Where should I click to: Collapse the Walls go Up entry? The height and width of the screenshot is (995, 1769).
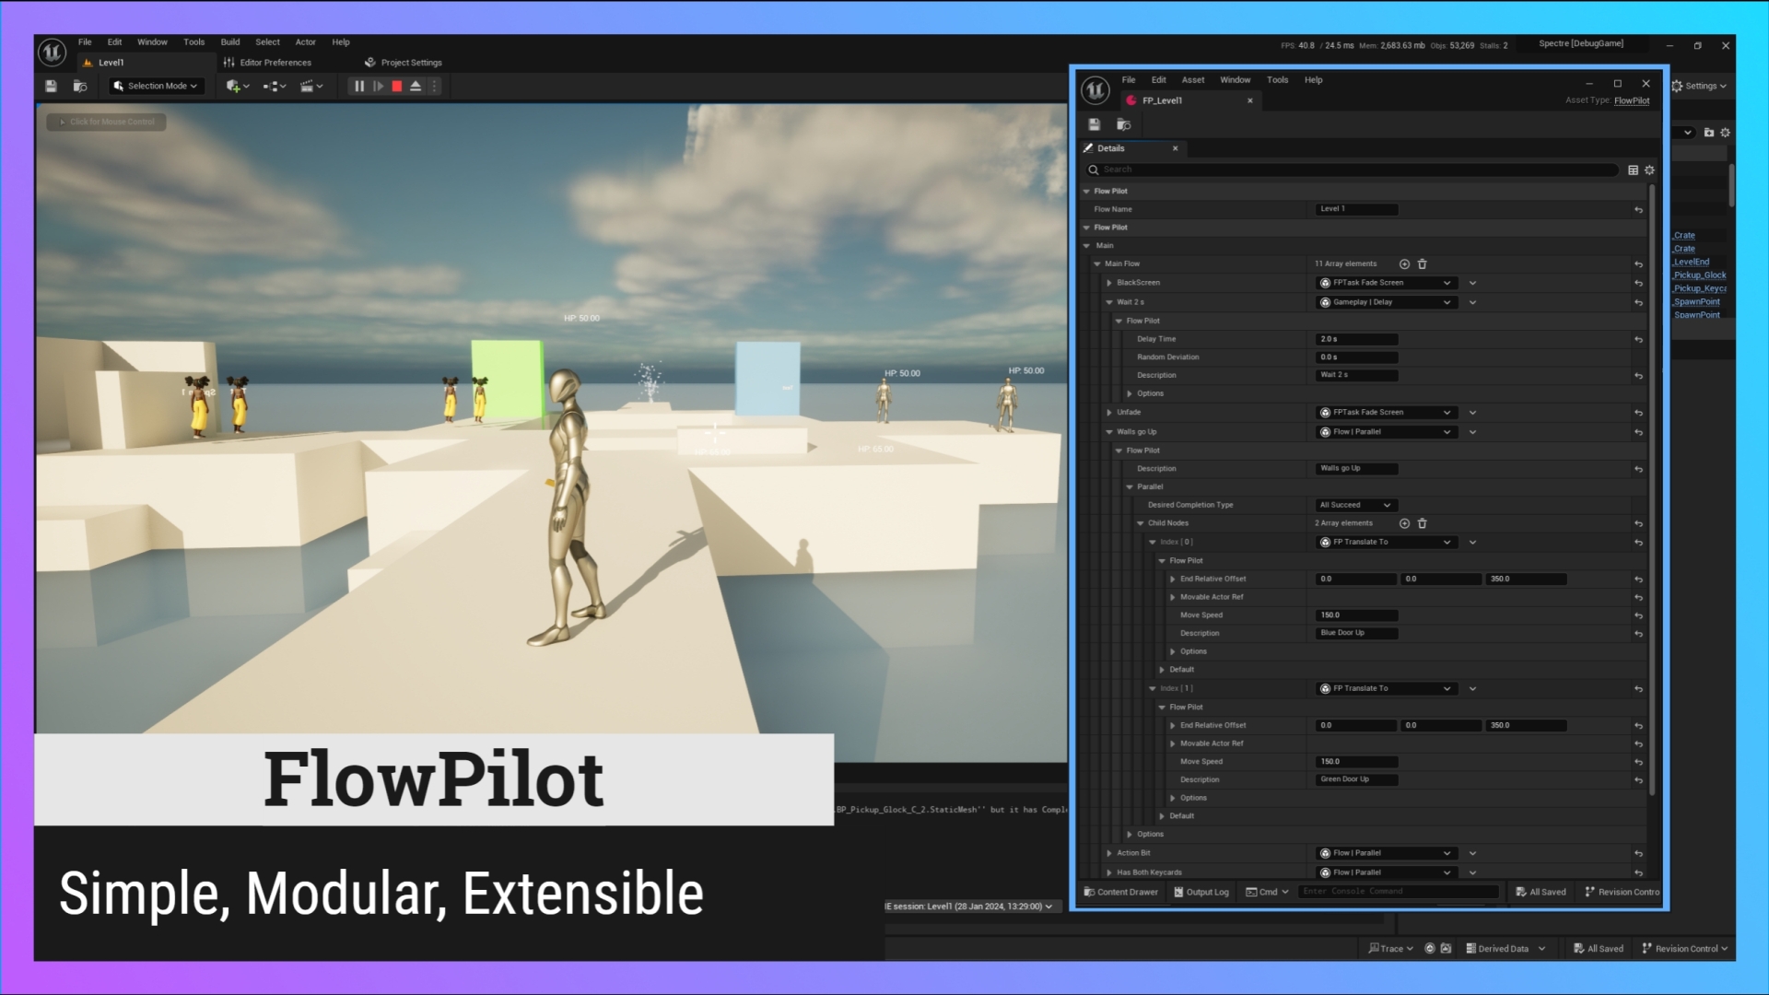click(x=1109, y=432)
